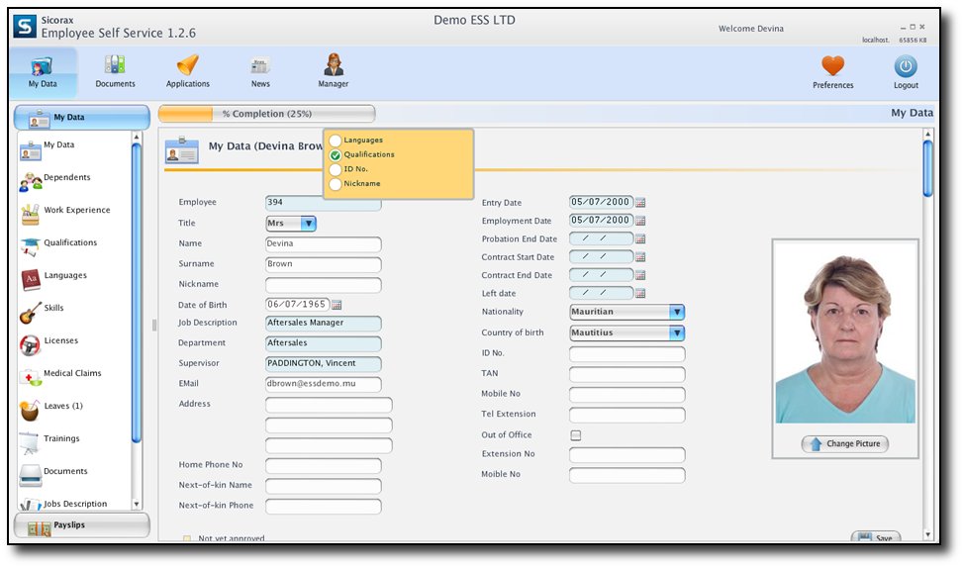Open the Manager icon
This screenshot has height=568, width=964.
pos(333,66)
